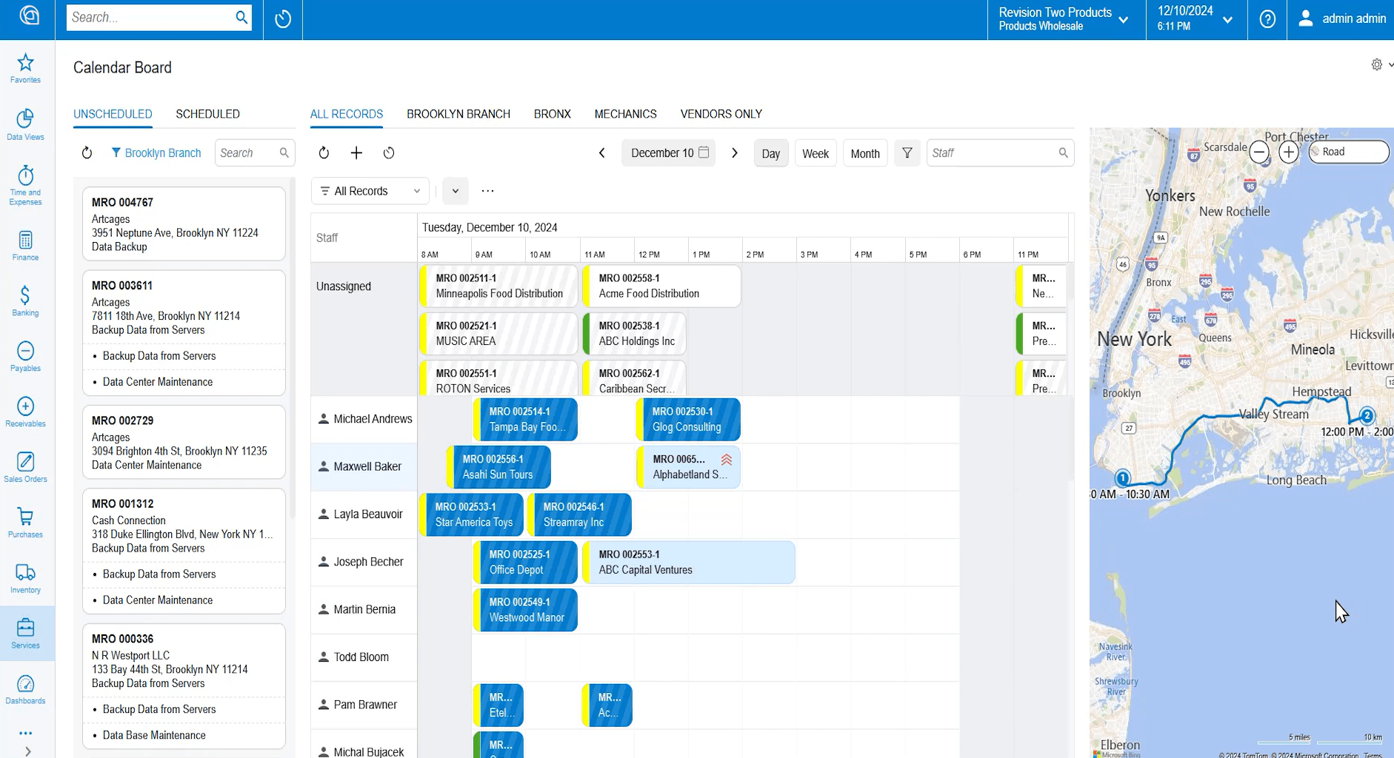Open the staff filter funnel icon
Screen dimensions: 1394x758
coord(907,152)
